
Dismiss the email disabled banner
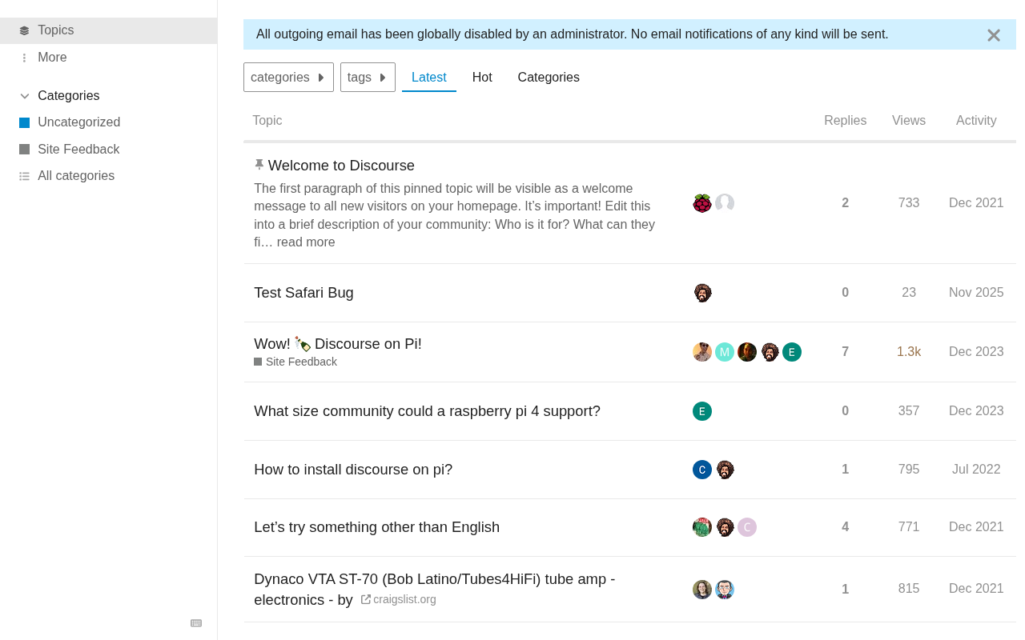click(994, 35)
